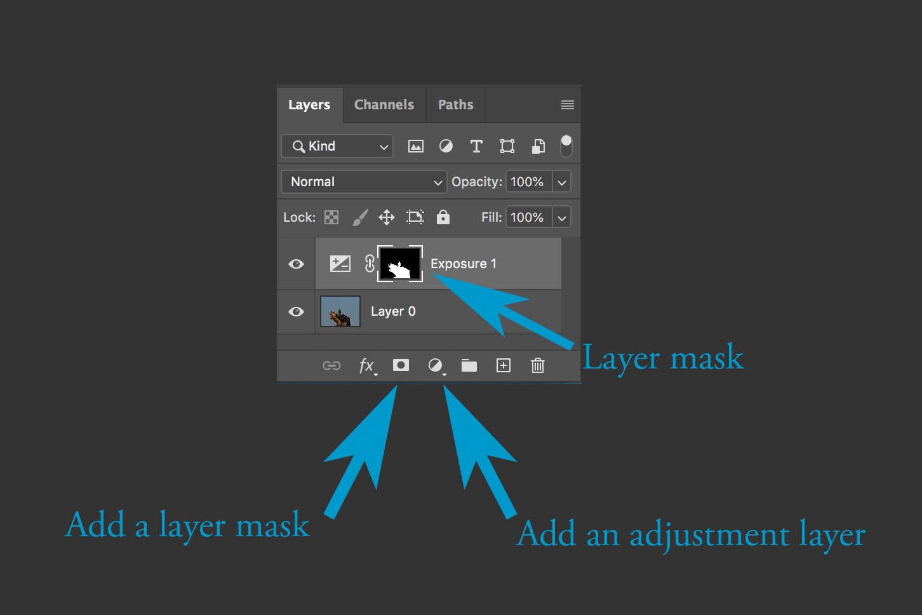
Task: Enable Lock transparent pixels
Action: (331, 217)
